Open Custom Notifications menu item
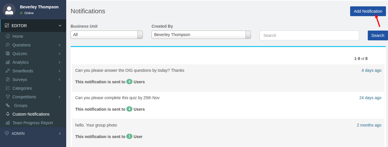 tap(31, 114)
